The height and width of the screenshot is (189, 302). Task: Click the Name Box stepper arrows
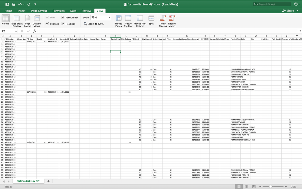tap(16, 31)
